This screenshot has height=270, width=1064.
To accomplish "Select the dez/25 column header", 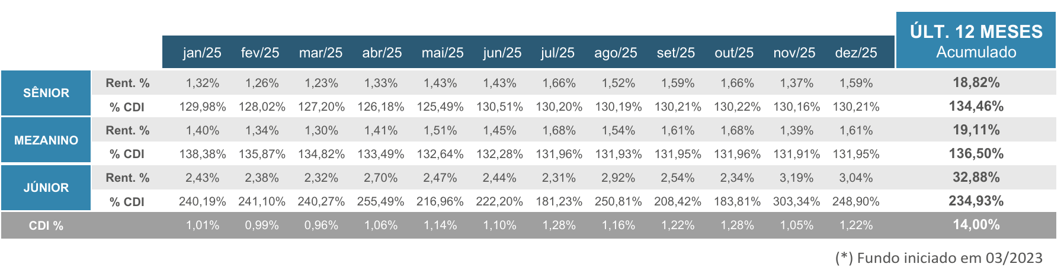I will point(855,53).
